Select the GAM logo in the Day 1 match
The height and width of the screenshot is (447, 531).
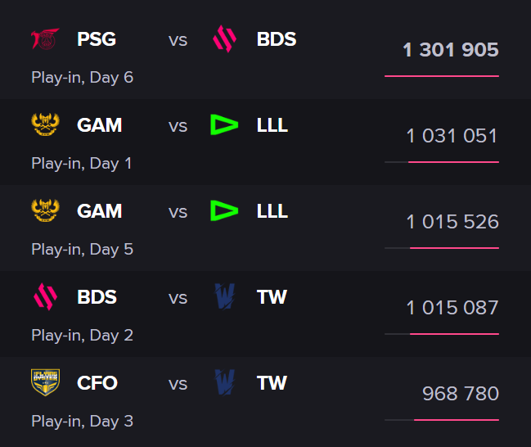[45, 124]
